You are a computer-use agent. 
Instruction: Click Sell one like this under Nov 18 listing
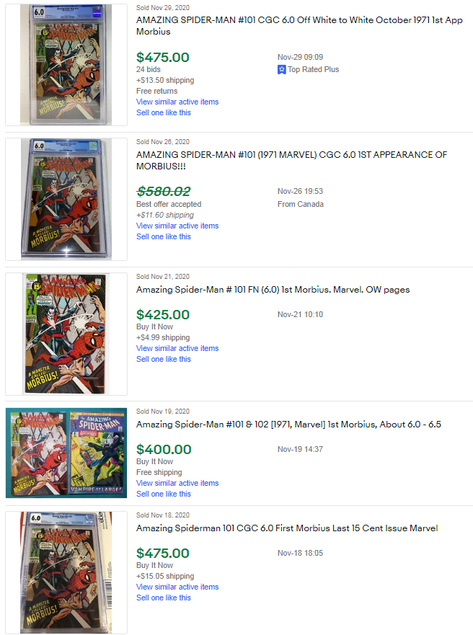(164, 598)
